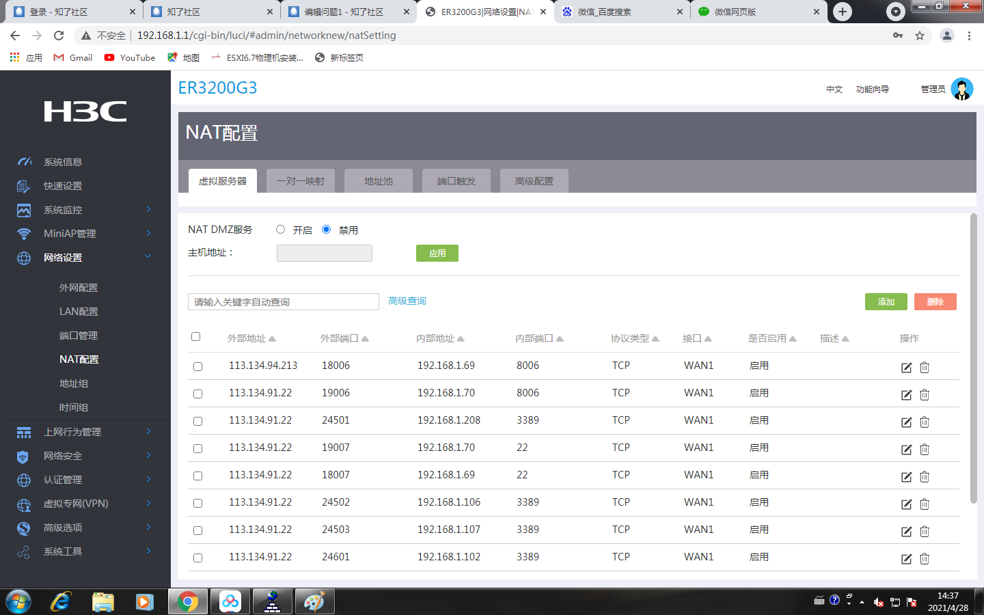Tick the checkbox for 113.134.94.213 row
The width and height of the screenshot is (984, 615).
pyautogui.click(x=198, y=367)
